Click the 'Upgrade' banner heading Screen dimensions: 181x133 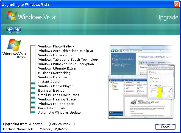167,17
